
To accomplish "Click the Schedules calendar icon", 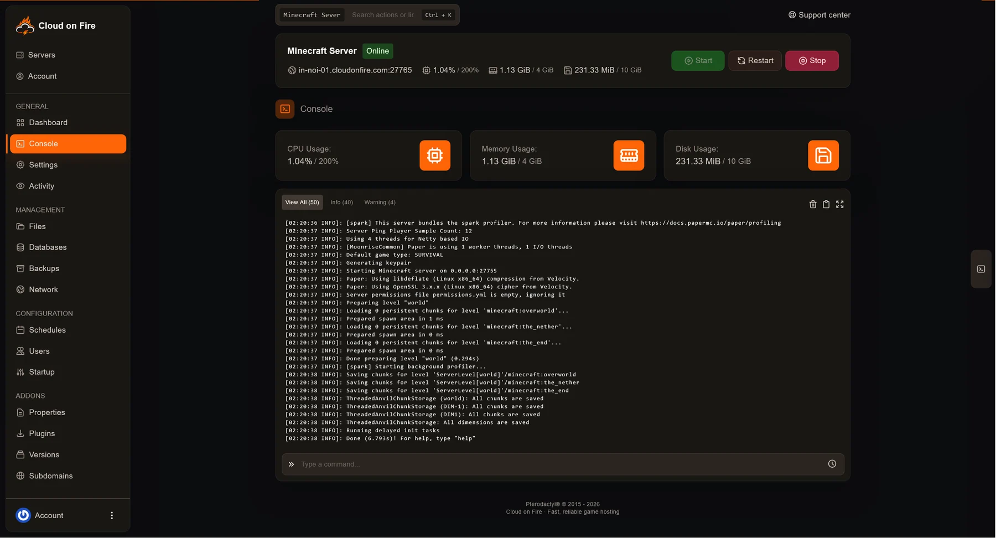I will pyautogui.click(x=20, y=330).
